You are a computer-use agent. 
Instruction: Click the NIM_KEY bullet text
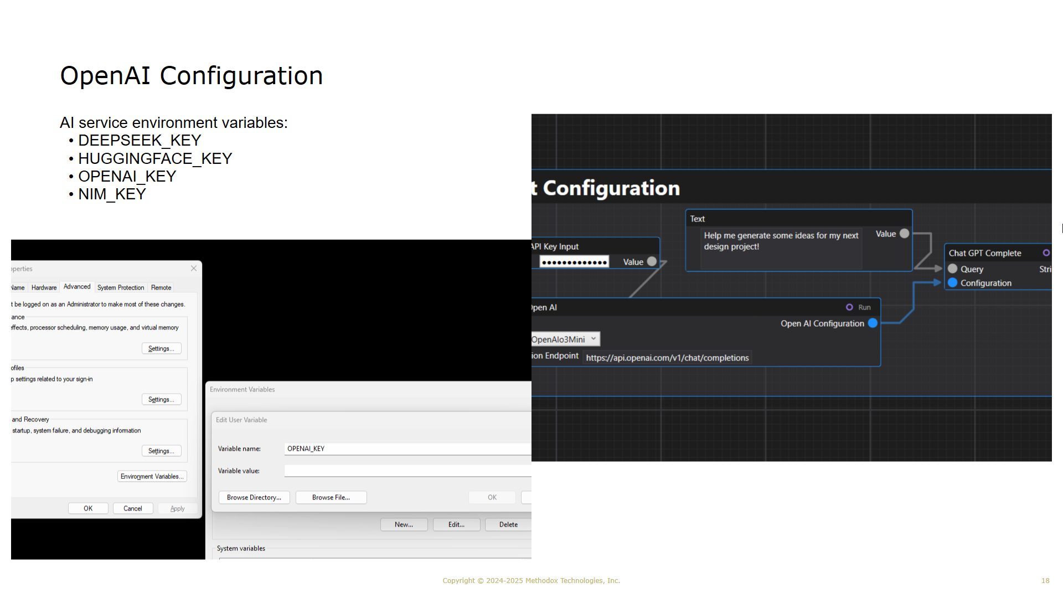point(112,194)
